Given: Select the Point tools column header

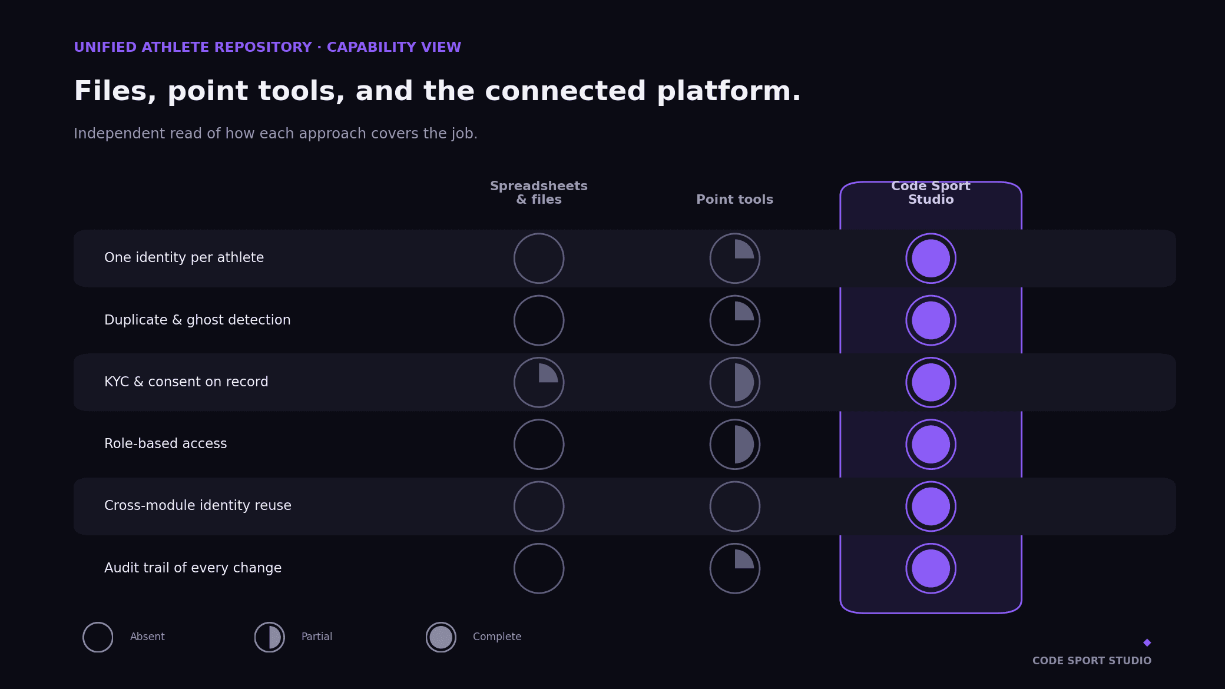Looking at the screenshot, I should (735, 200).
